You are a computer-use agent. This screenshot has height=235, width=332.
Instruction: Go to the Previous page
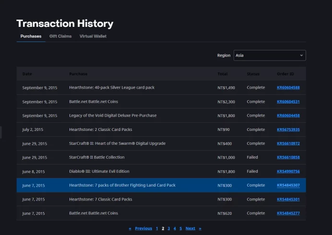tap(143, 228)
